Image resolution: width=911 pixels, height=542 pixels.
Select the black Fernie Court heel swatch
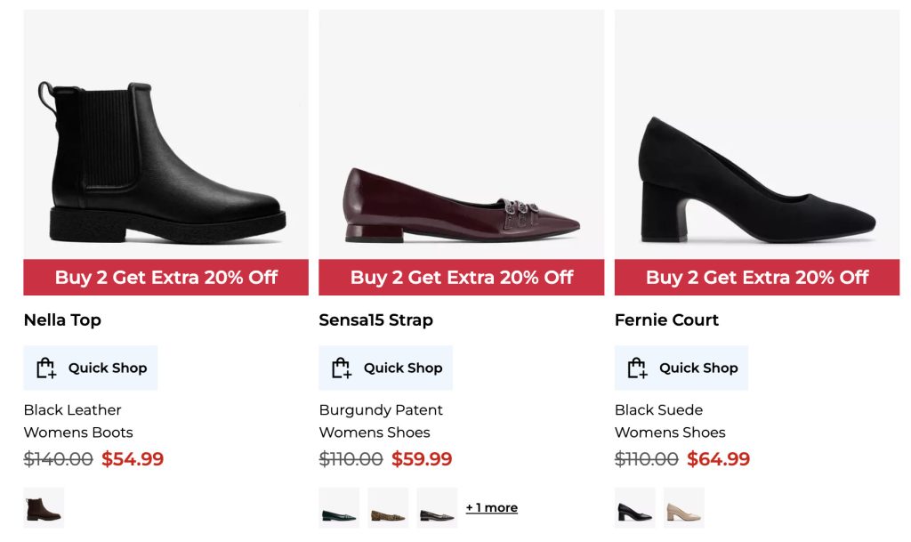click(634, 508)
